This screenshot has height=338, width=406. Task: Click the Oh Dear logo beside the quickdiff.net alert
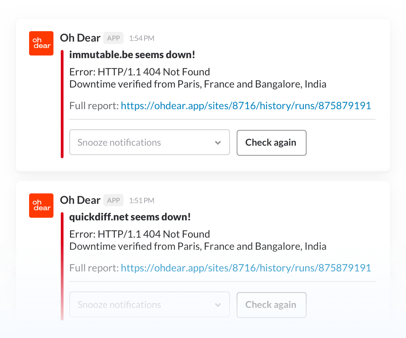coord(41,206)
